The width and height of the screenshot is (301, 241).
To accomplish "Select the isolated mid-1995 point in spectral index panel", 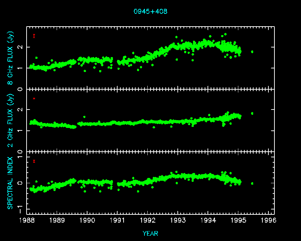I will [252, 183].
